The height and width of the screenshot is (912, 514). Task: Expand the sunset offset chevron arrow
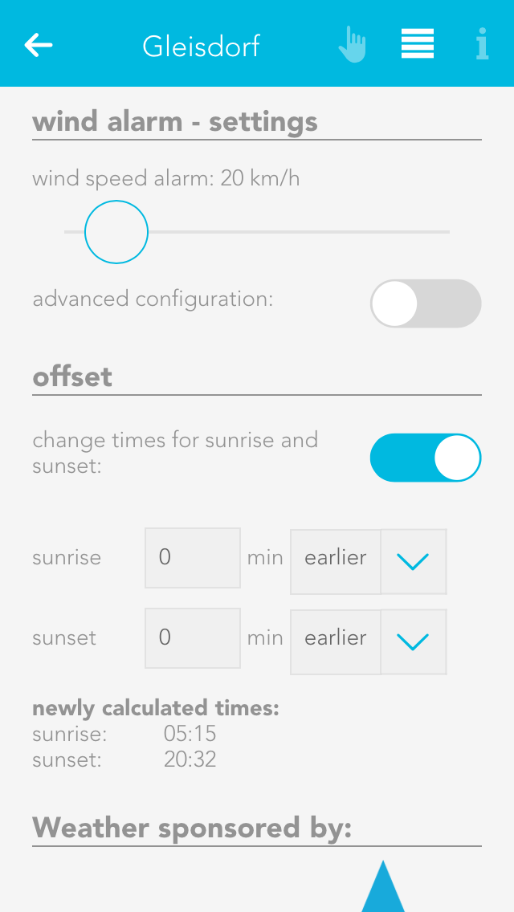(413, 641)
